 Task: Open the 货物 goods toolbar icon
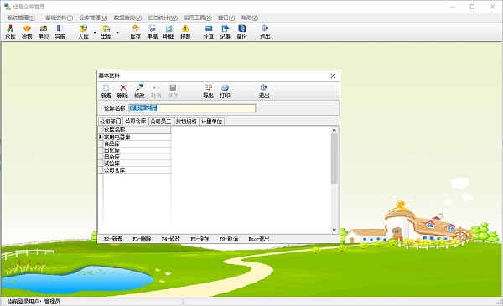coord(27,32)
